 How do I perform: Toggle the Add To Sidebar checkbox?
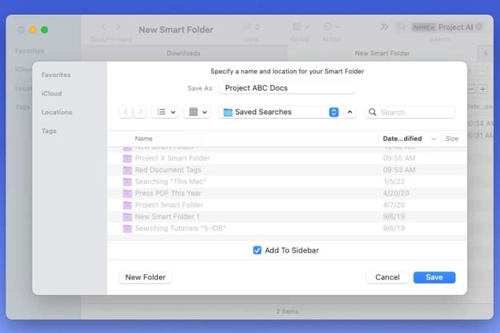pos(257,250)
